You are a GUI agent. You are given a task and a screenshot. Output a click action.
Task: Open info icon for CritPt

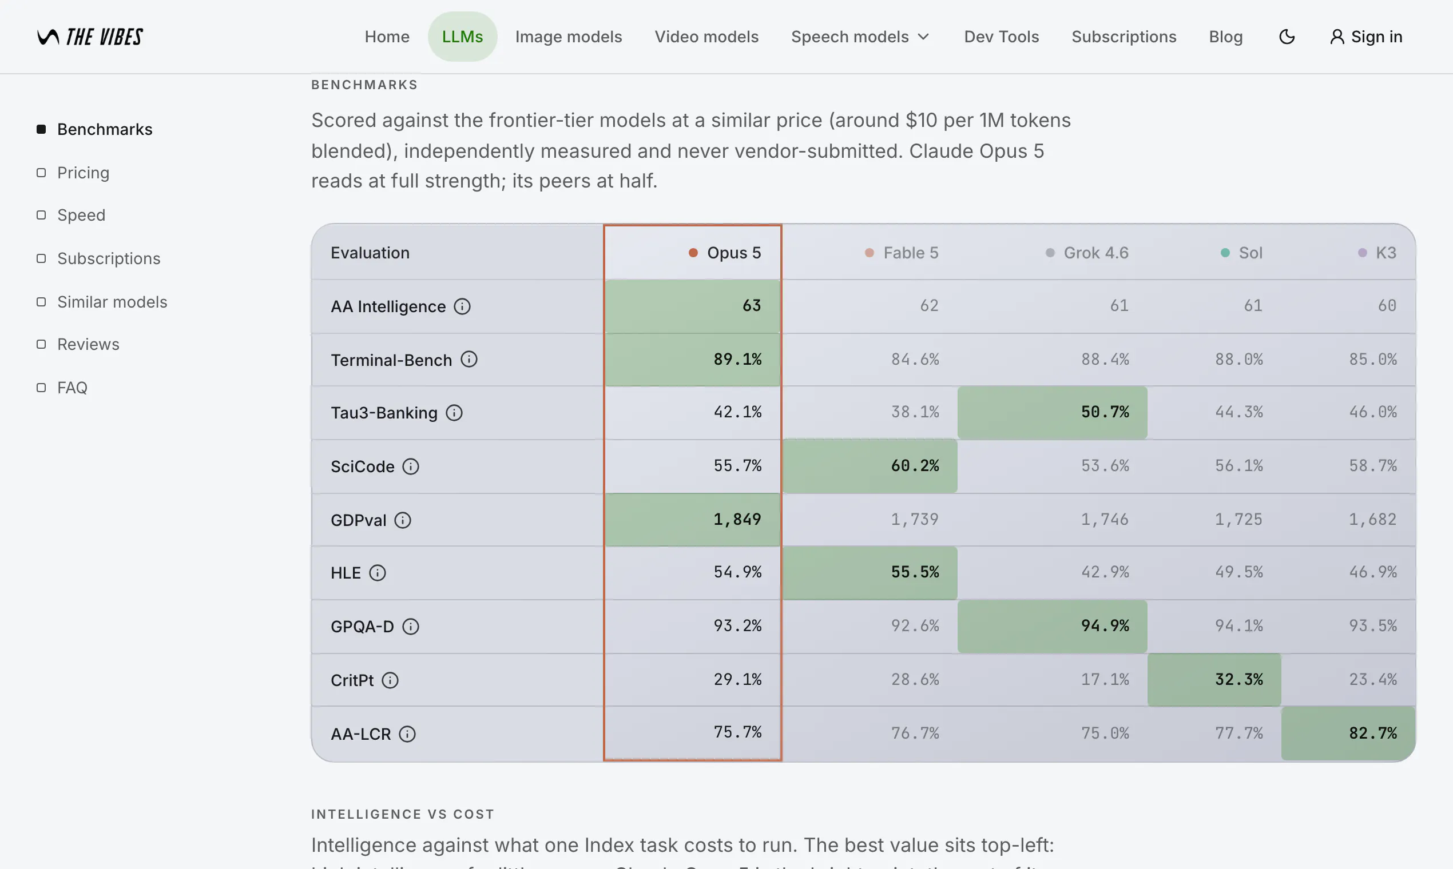pos(390,680)
